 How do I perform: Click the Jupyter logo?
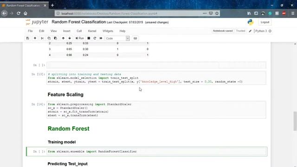pyautogui.click(x=37, y=22)
